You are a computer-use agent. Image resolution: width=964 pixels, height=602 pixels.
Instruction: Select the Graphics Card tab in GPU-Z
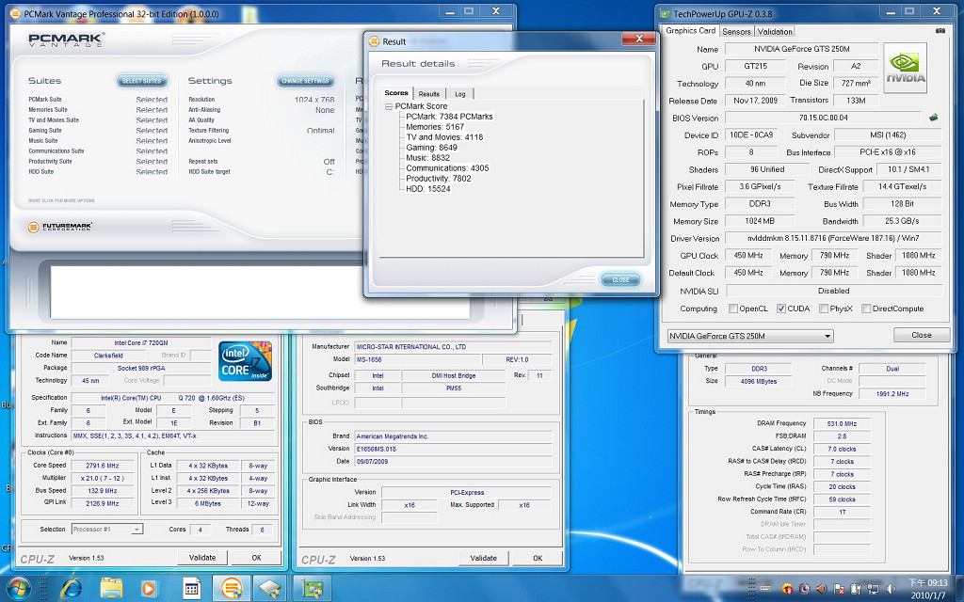[690, 31]
